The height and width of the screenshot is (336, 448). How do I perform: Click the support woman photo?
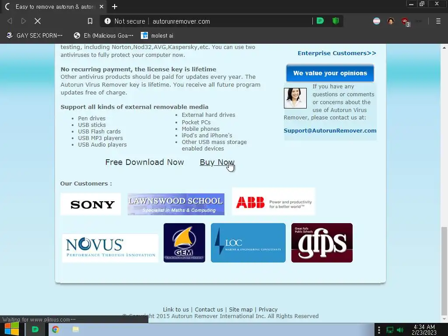click(295, 98)
